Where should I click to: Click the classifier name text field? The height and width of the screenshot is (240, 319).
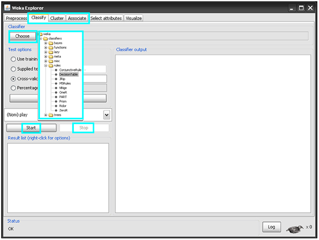pyautogui.click(x=196, y=36)
